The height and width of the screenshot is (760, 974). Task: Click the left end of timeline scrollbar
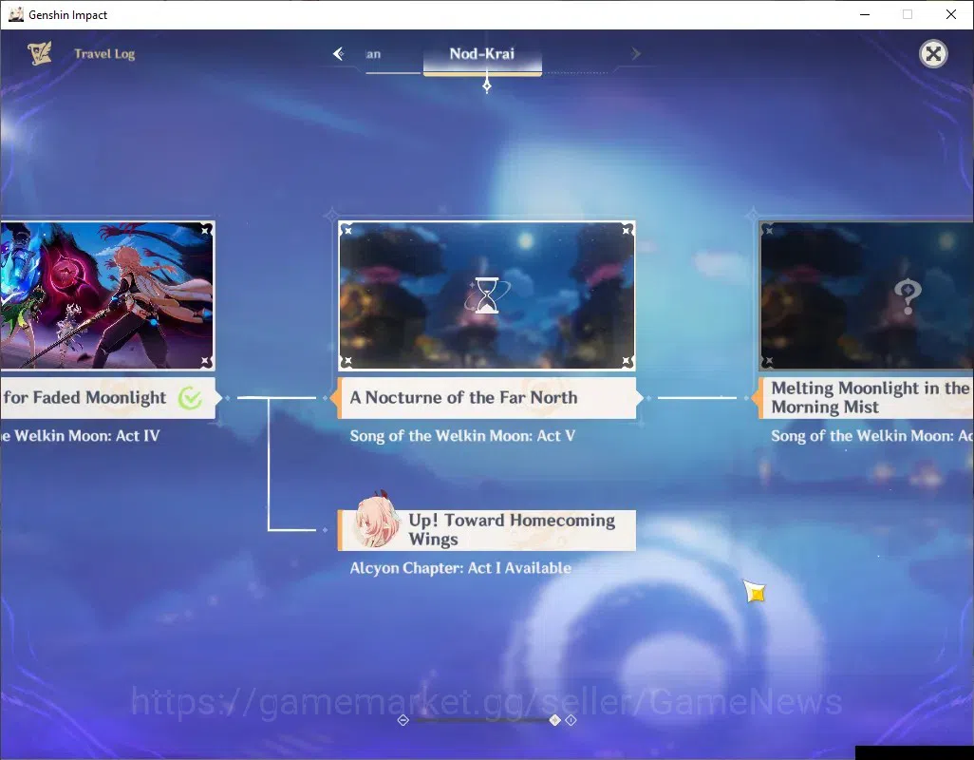(x=403, y=720)
